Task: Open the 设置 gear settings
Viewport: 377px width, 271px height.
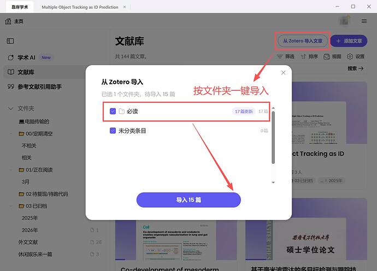Action: pyautogui.click(x=356, y=56)
